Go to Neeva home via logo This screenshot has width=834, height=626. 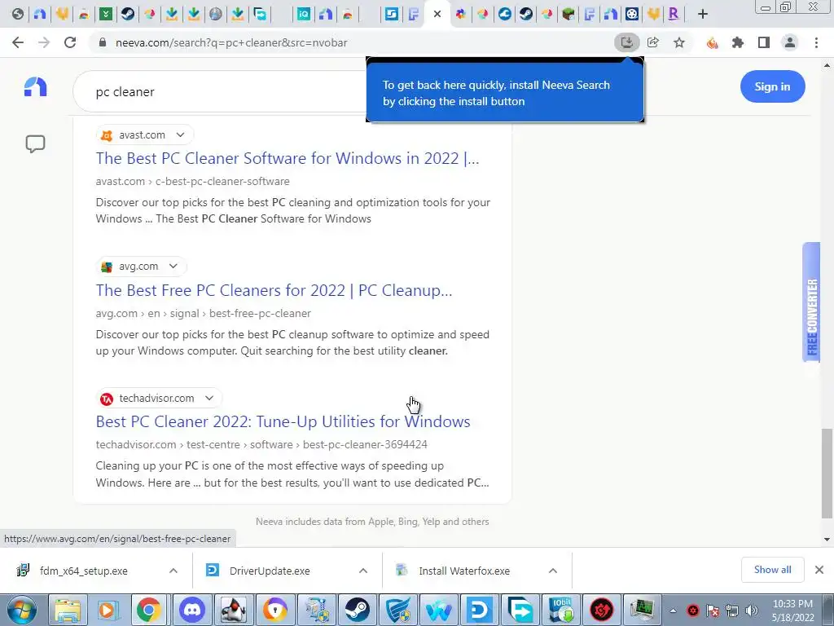pyautogui.click(x=36, y=86)
